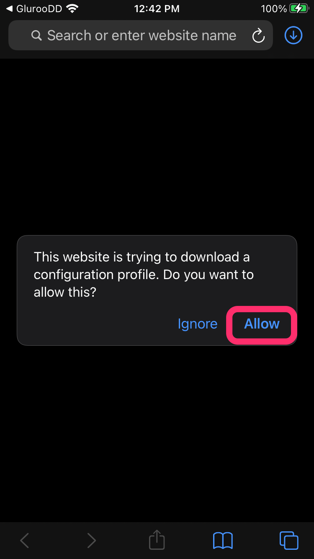This screenshot has height=559, width=314.
Task: Tap the magnifying glass search icon
Action: (36, 36)
